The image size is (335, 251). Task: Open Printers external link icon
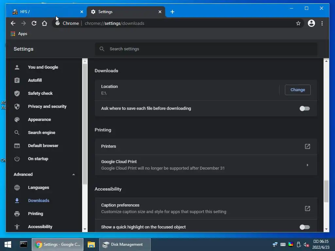(307, 146)
